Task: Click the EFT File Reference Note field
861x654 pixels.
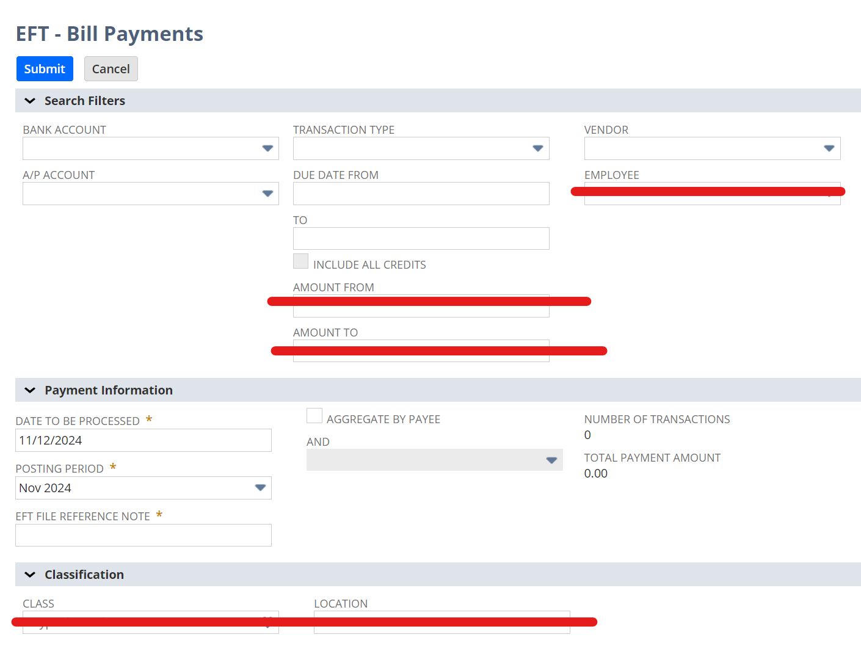Action: 143,535
